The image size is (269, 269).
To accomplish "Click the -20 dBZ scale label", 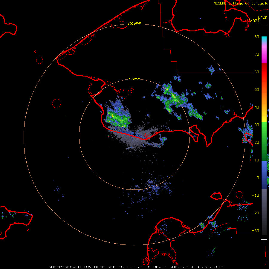I will (x=256, y=213).
